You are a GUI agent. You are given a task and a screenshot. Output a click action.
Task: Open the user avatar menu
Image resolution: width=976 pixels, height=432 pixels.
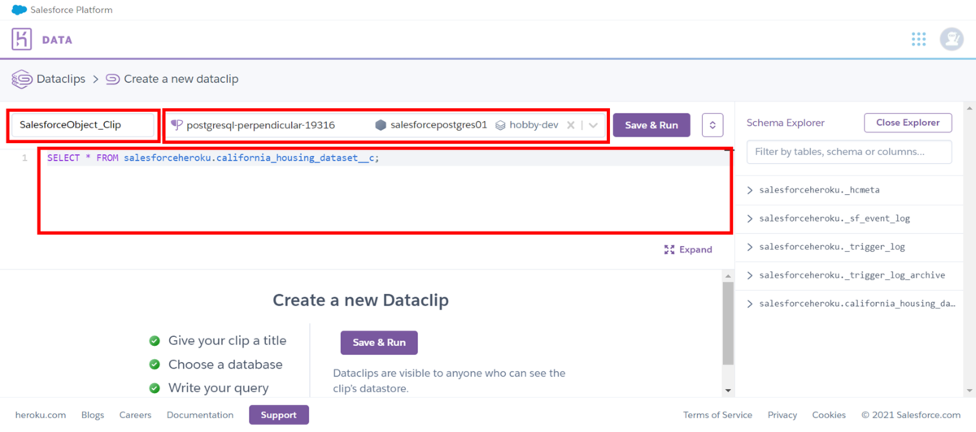952,39
